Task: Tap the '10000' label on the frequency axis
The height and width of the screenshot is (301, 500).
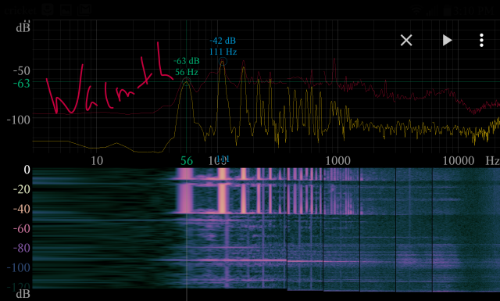Action: click(459, 161)
